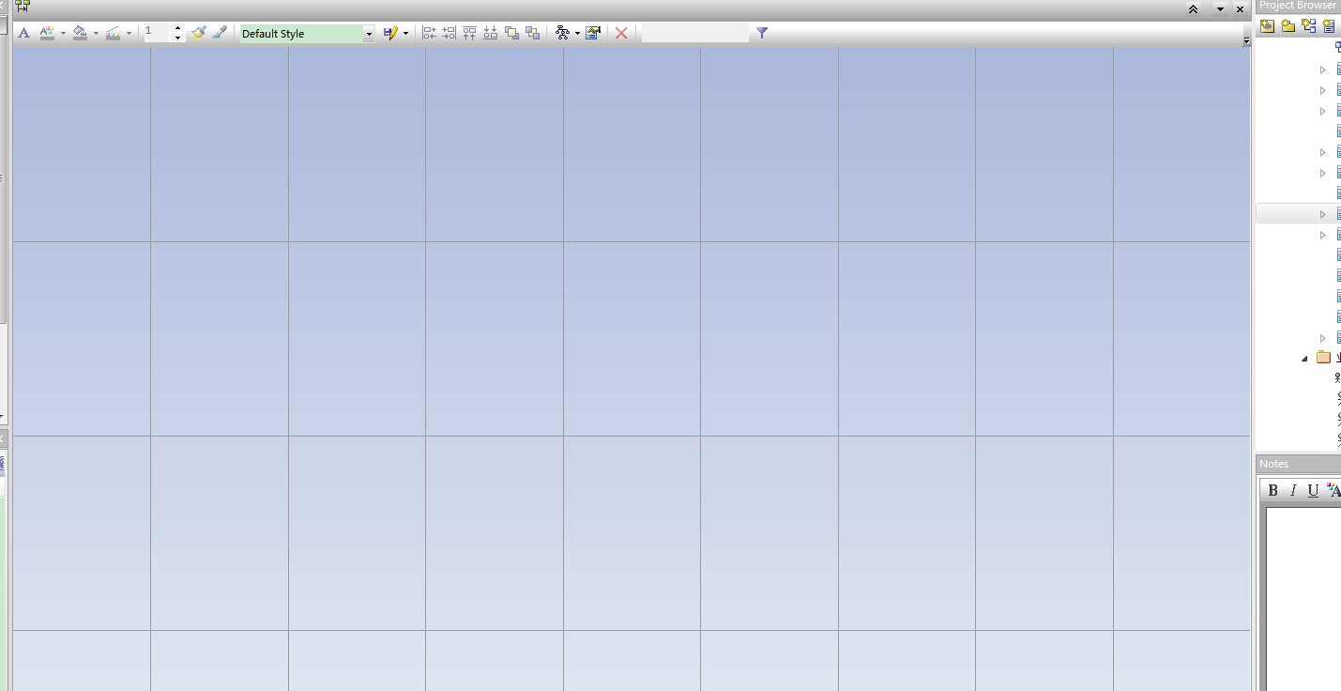Click the line color icon
This screenshot has height=691, width=1341.
(113, 33)
